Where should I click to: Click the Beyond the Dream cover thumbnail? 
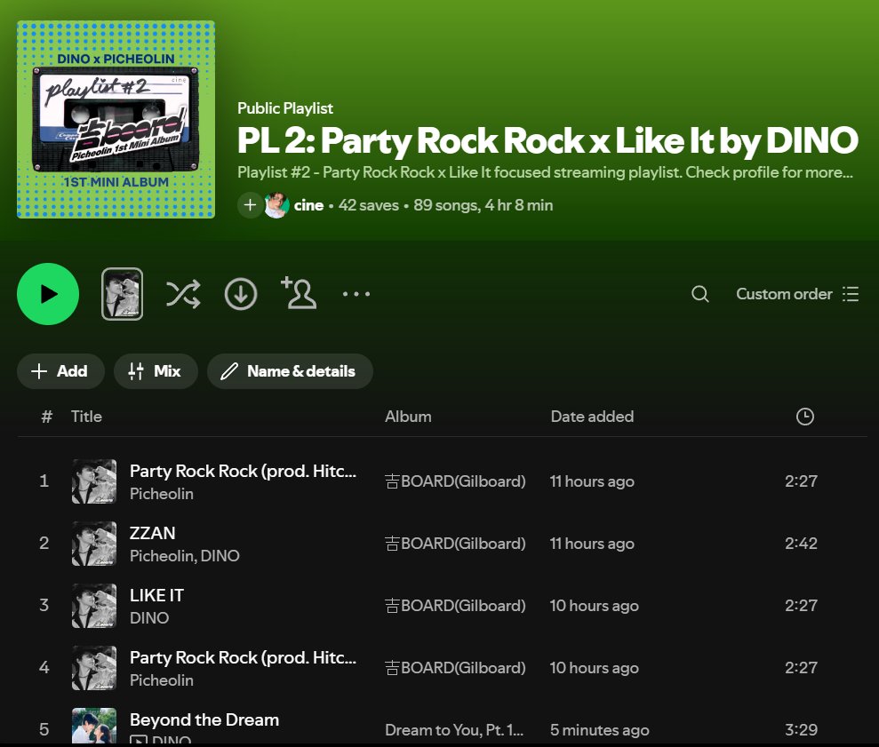94,727
